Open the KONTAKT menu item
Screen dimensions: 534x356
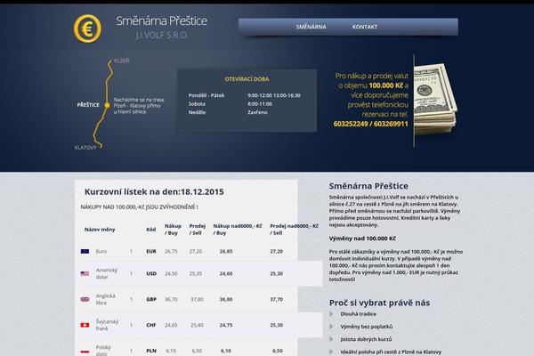365,27
